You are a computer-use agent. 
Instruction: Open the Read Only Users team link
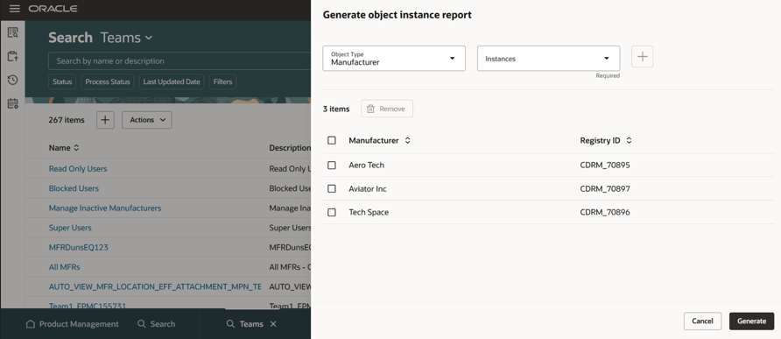(78, 168)
